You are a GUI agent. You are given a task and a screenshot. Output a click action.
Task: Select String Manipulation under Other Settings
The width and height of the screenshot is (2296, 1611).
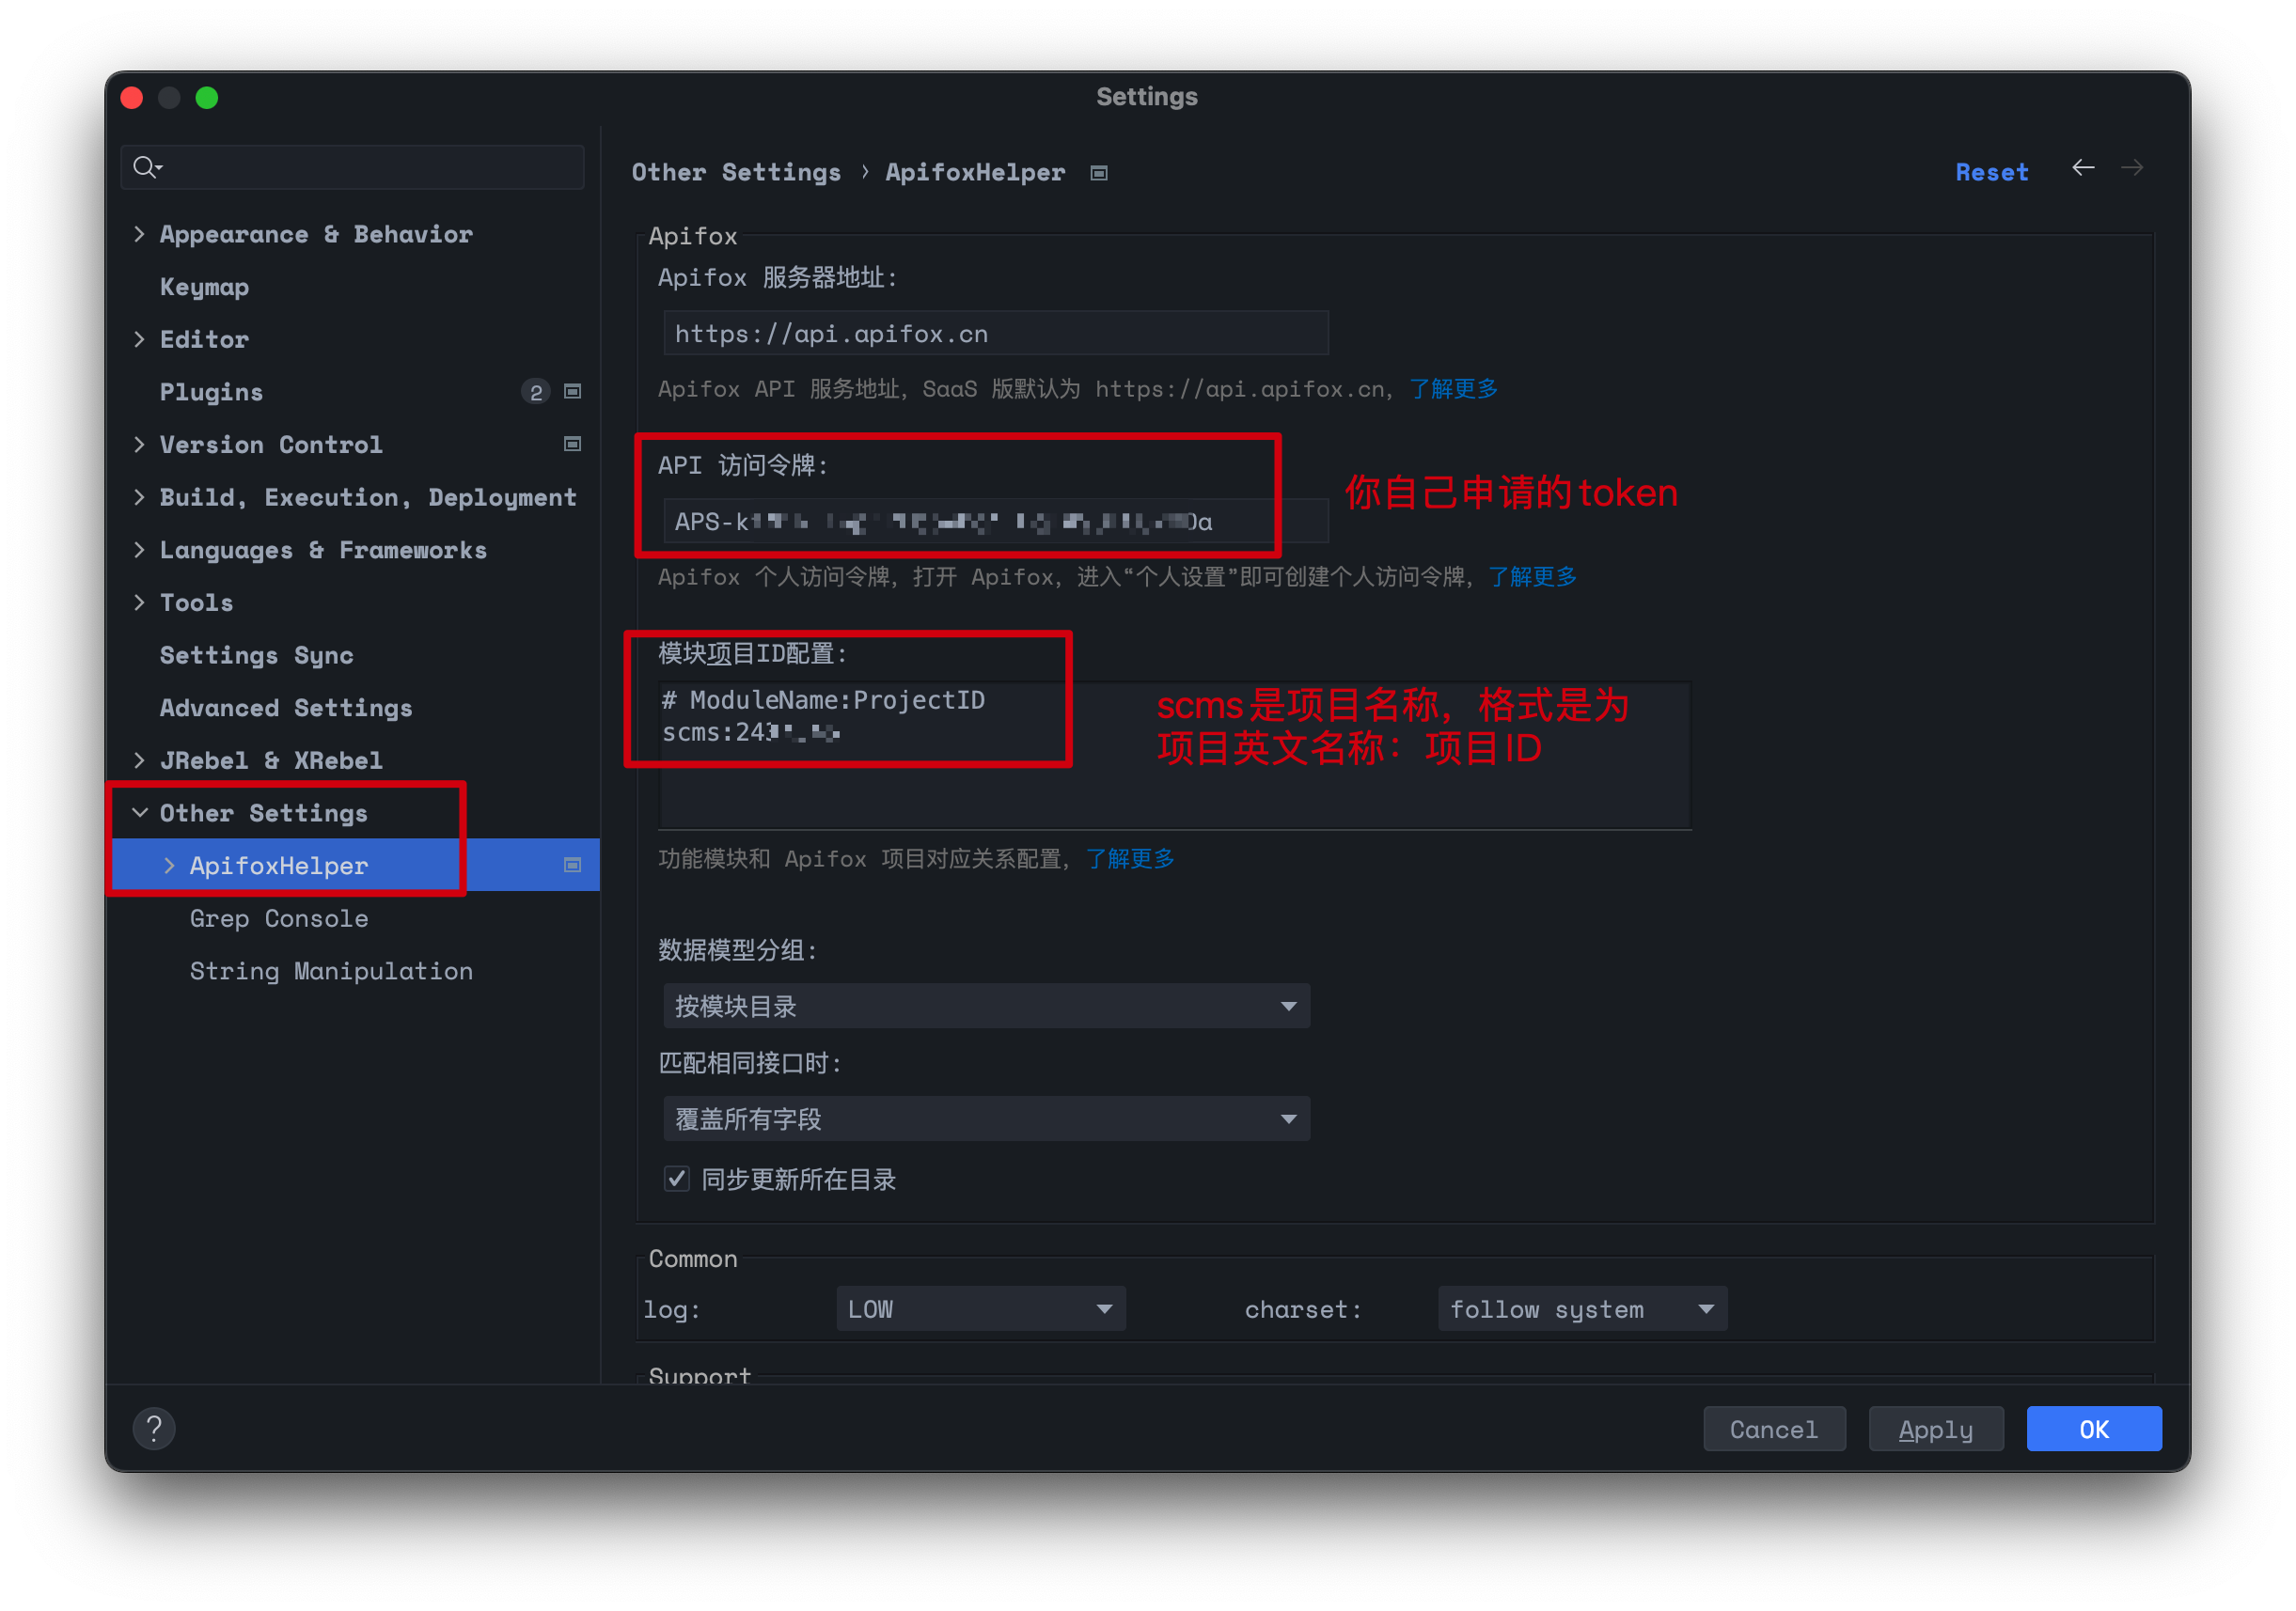[x=331, y=970]
